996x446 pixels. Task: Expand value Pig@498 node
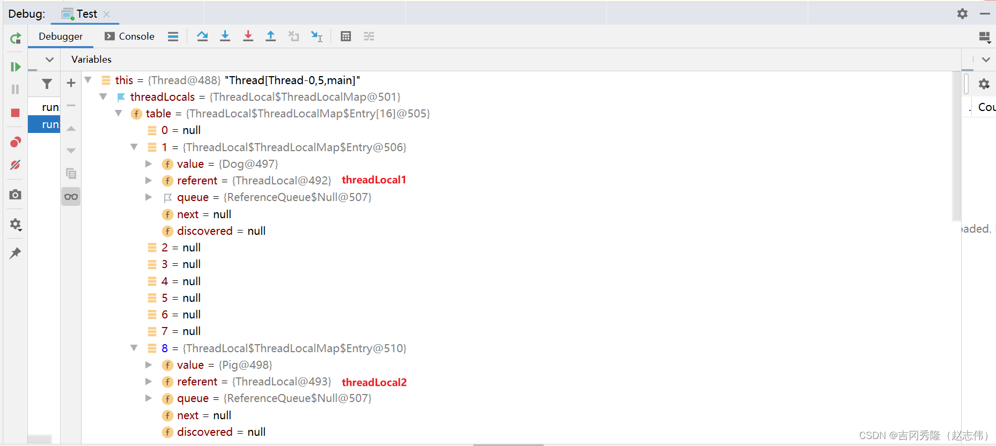pyautogui.click(x=149, y=365)
